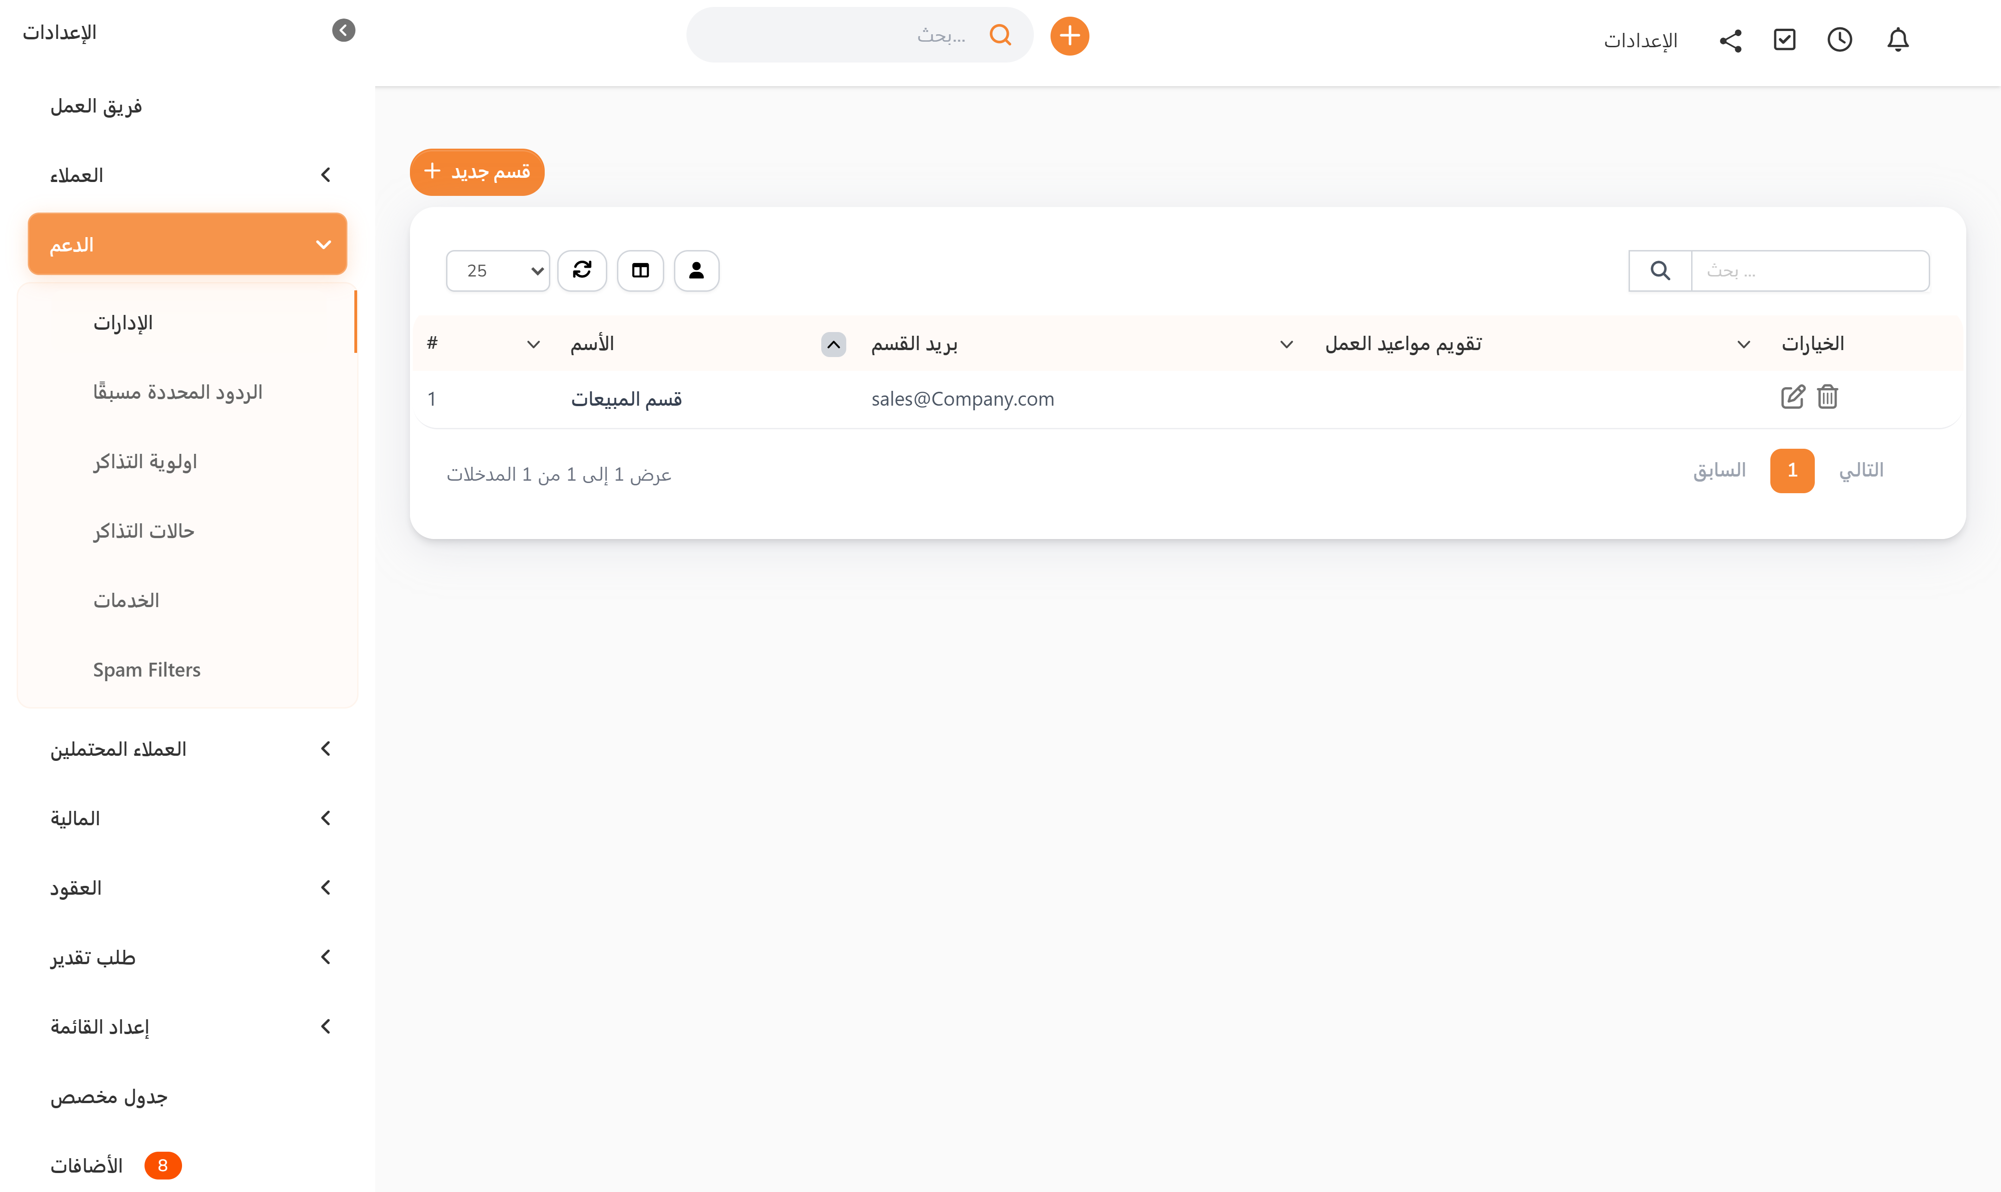Collapse the settings sidebar arrow
The height and width of the screenshot is (1192, 2001).
343,31
